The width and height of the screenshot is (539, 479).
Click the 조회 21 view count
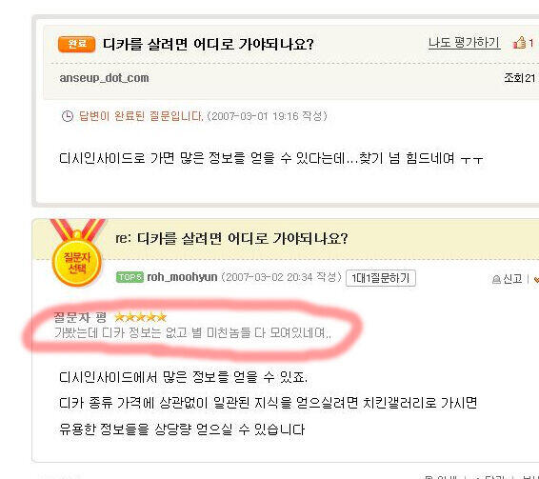pos(520,78)
